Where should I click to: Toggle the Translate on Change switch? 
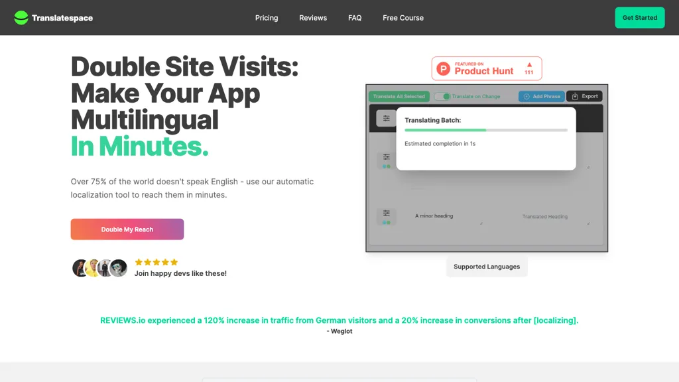click(442, 97)
